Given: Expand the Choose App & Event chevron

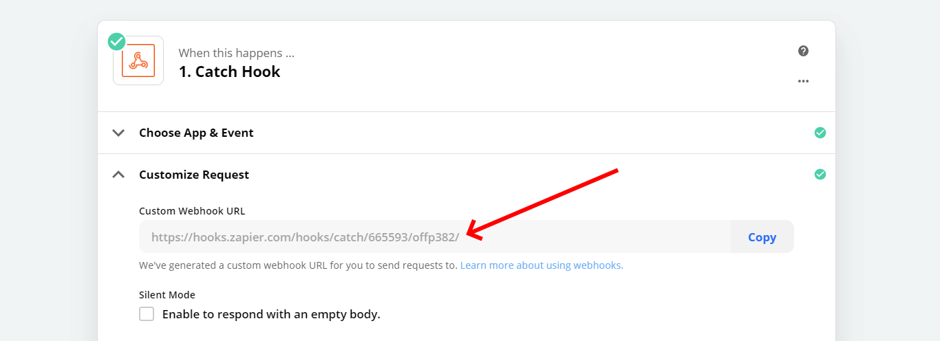Looking at the screenshot, I should click(118, 133).
